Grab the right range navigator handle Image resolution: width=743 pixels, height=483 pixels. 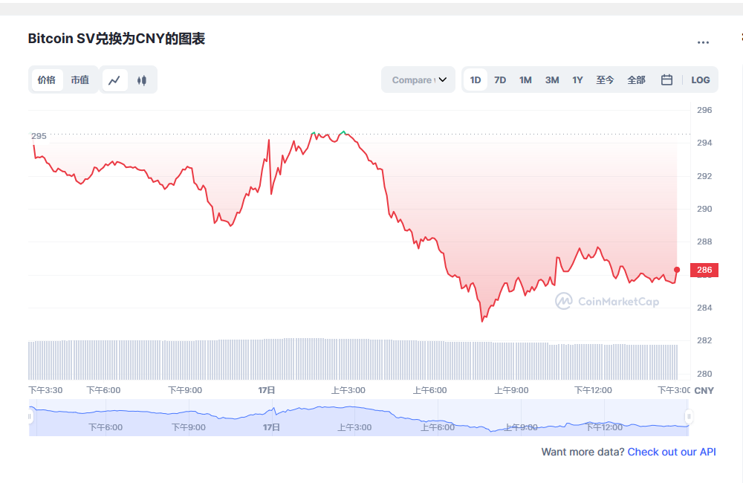click(x=689, y=417)
